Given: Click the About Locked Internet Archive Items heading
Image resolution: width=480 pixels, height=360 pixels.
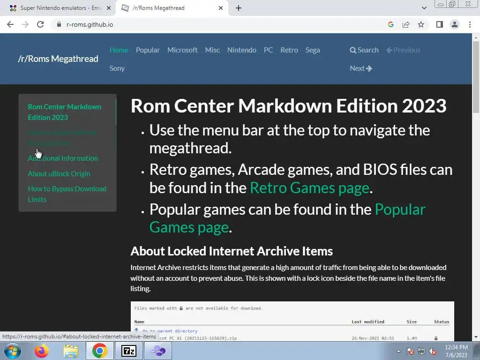Looking at the screenshot, I should click(x=232, y=251).
